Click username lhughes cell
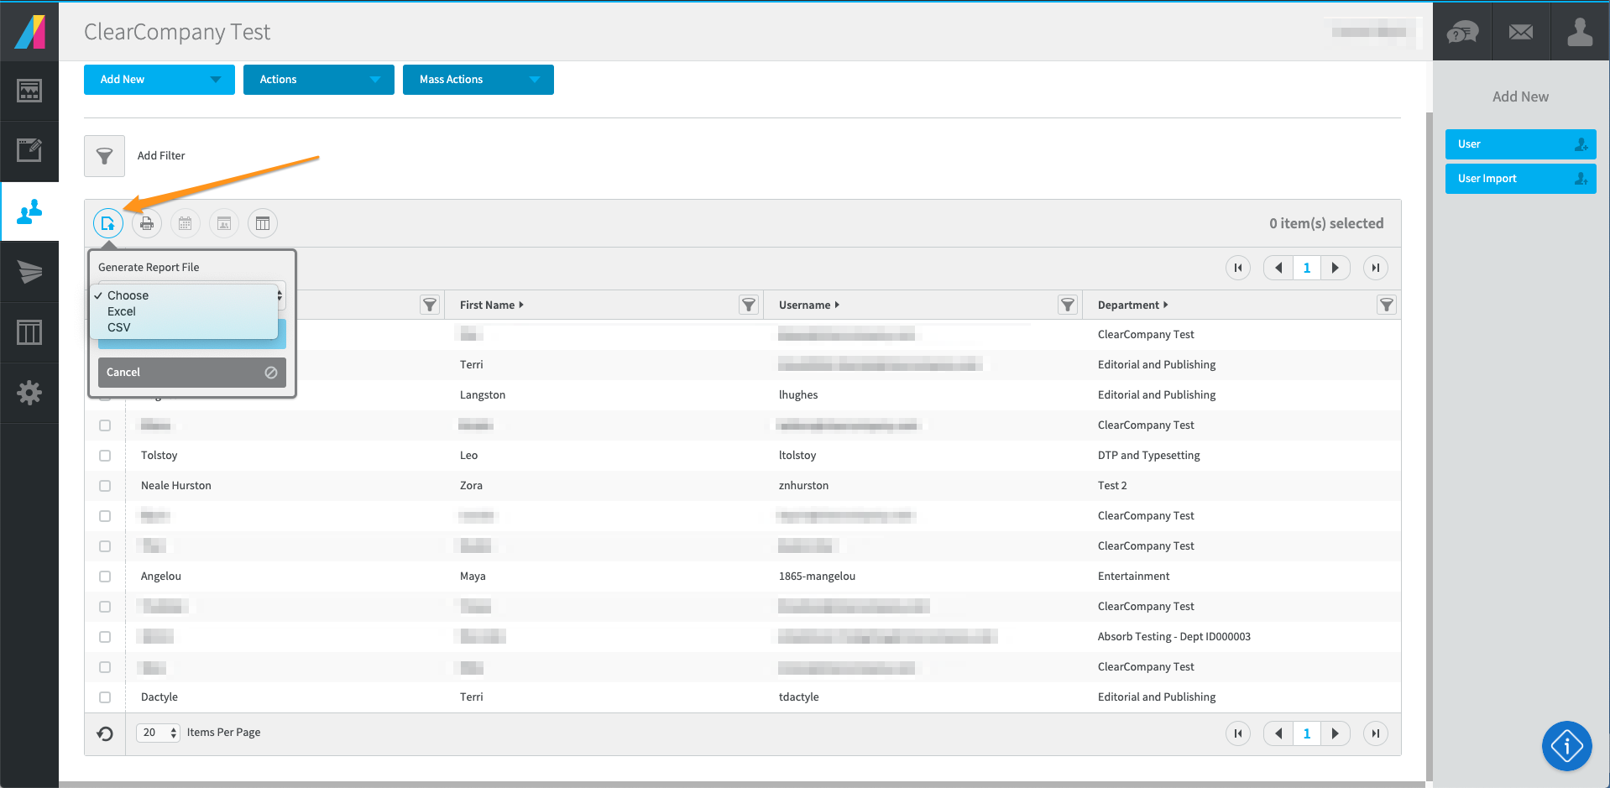The width and height of the screenshot is (1610, 788). click(798, 395)
